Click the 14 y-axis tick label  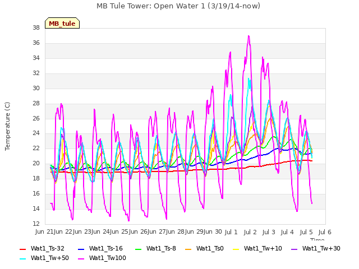point(36,208)
